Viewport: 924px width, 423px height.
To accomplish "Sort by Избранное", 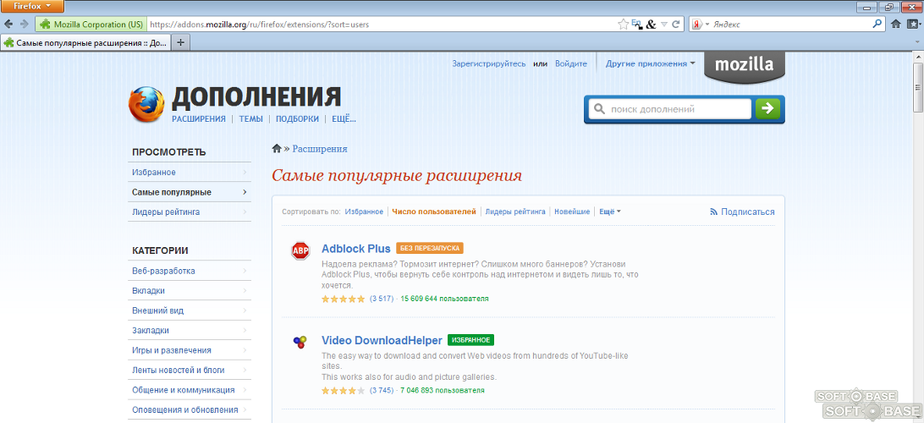I will point(364,211).
